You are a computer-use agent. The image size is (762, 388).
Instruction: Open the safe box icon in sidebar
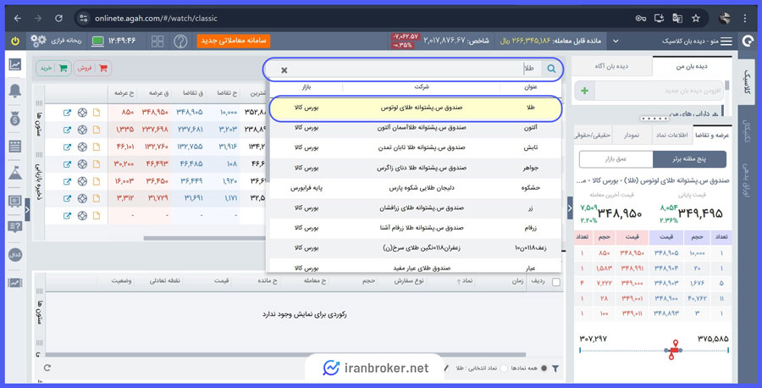click(15, 200)
